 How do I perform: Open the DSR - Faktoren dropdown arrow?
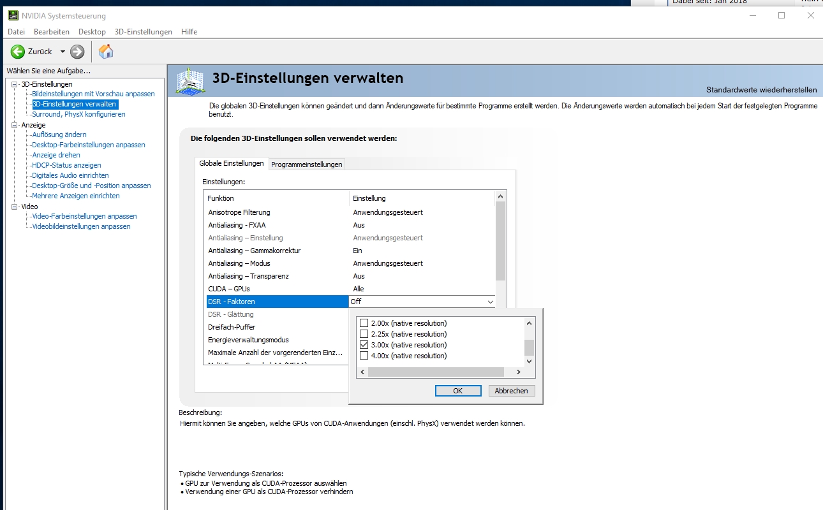(x=490, y=302)
